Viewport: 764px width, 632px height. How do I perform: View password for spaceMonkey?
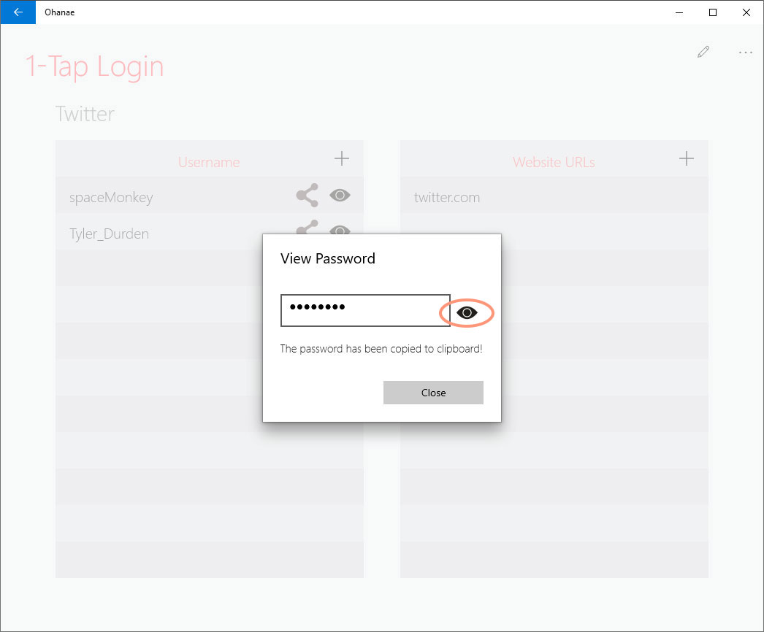[340, 196]
